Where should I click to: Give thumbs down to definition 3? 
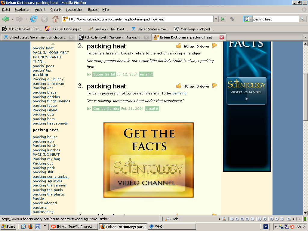[214, 86]
